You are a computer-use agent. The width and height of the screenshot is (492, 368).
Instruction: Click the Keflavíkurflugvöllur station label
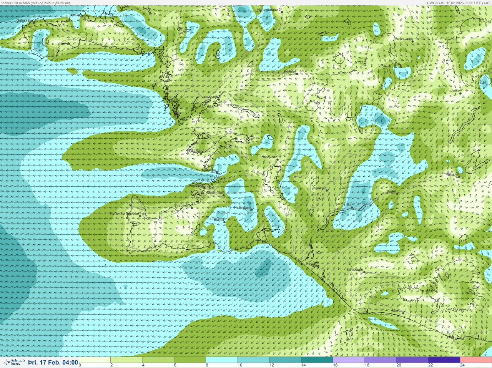pos(124,213)
